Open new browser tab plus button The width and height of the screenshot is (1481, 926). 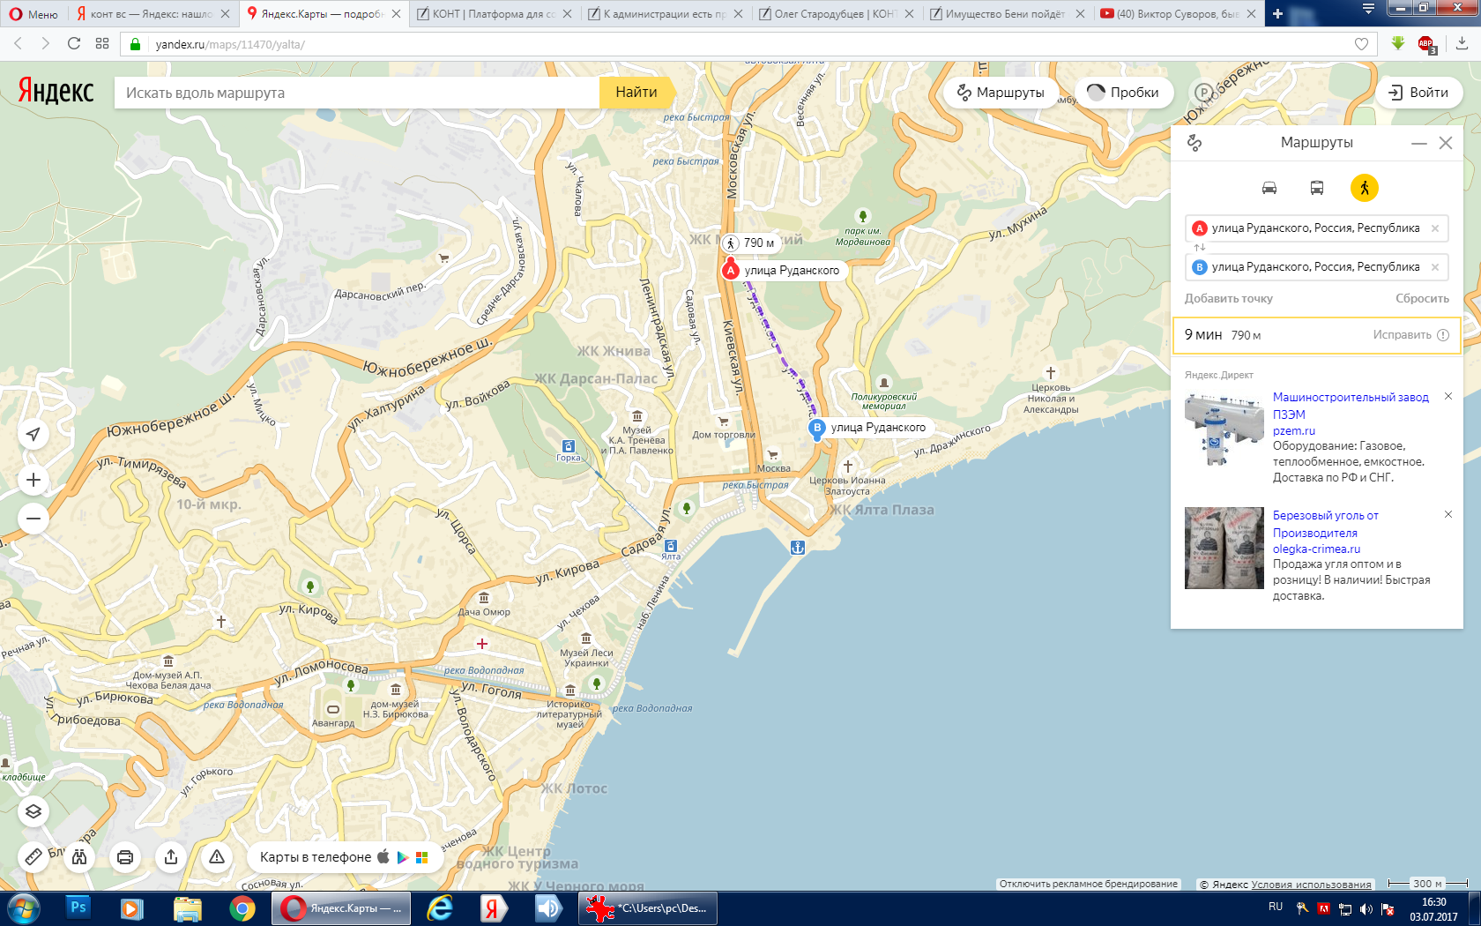1277,14
